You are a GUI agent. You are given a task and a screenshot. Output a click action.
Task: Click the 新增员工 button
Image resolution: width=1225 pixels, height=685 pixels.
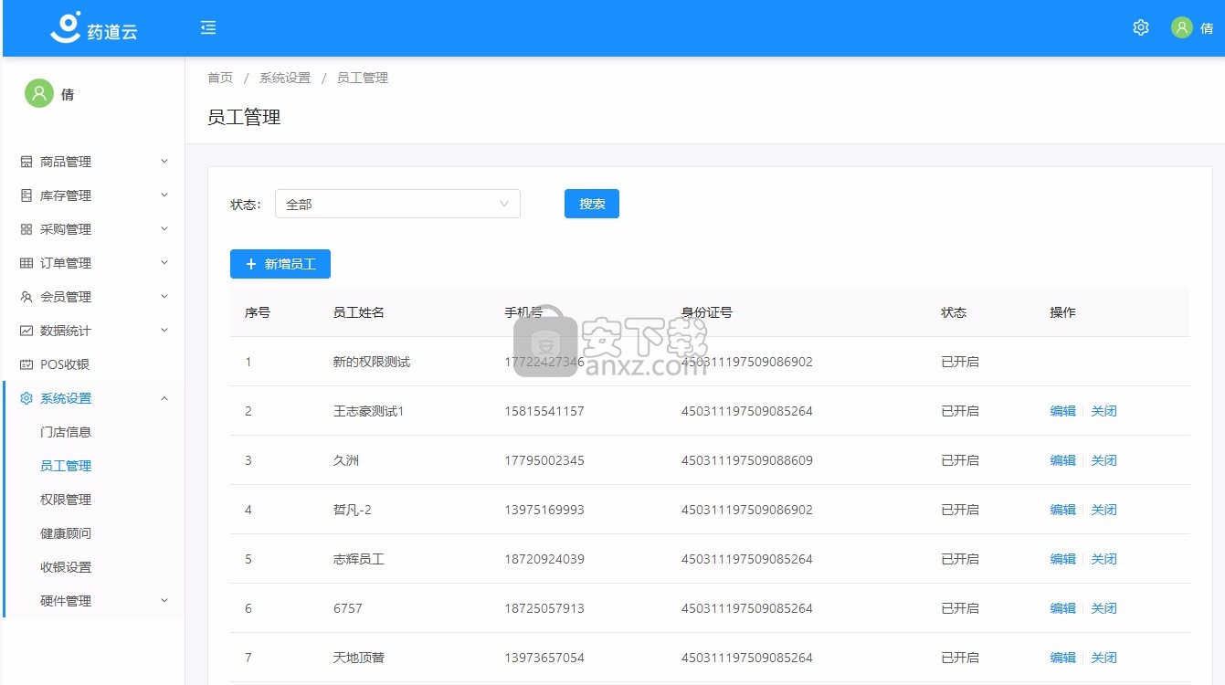coord(280,264)
